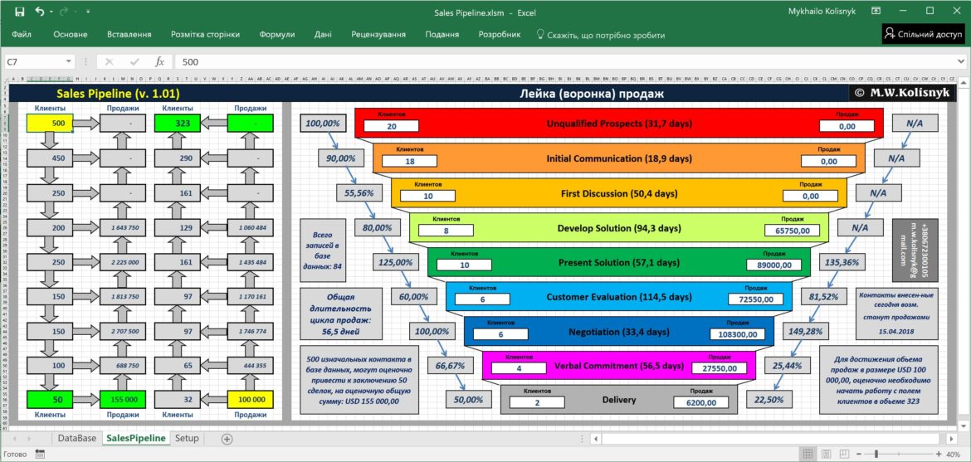Open the Формули ribbon tab
Viewport: 971px width, 462px height.
(x=277, y=35)
